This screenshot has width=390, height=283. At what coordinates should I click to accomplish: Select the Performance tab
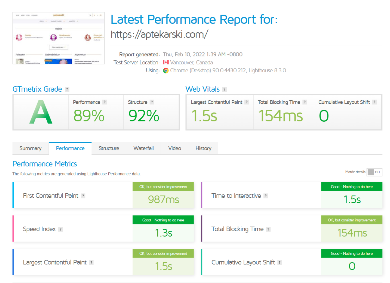coord(70,148)
